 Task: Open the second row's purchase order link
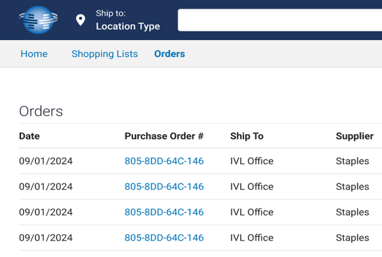(164, 187)
